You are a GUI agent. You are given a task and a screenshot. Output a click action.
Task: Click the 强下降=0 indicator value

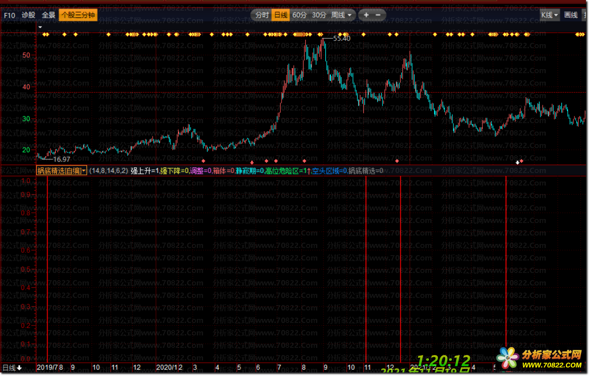pyautogui.click(x=175, y=170)
